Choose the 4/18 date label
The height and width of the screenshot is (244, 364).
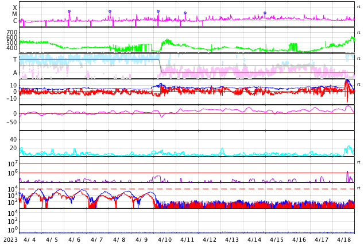click(344, 239)
